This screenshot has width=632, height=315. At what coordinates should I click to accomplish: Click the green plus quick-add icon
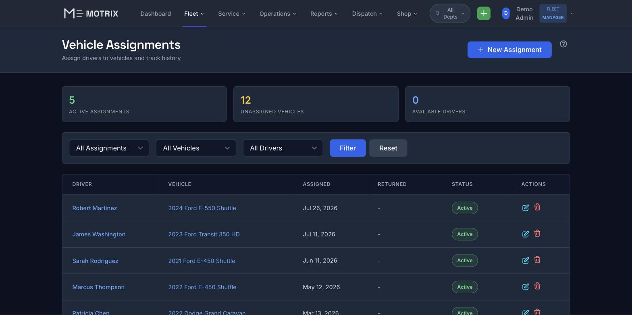[x=484, y=13]
